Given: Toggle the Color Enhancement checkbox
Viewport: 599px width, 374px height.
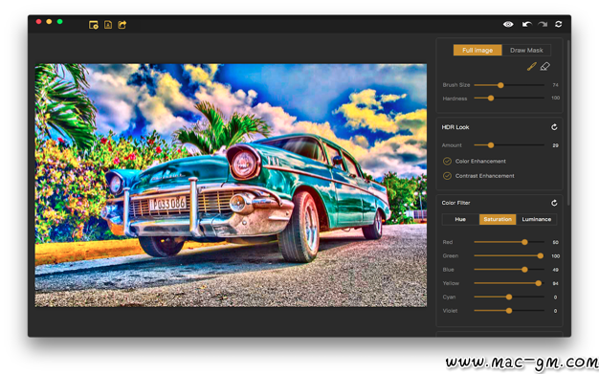Looking at the screenshot, I should pos(447,162).
